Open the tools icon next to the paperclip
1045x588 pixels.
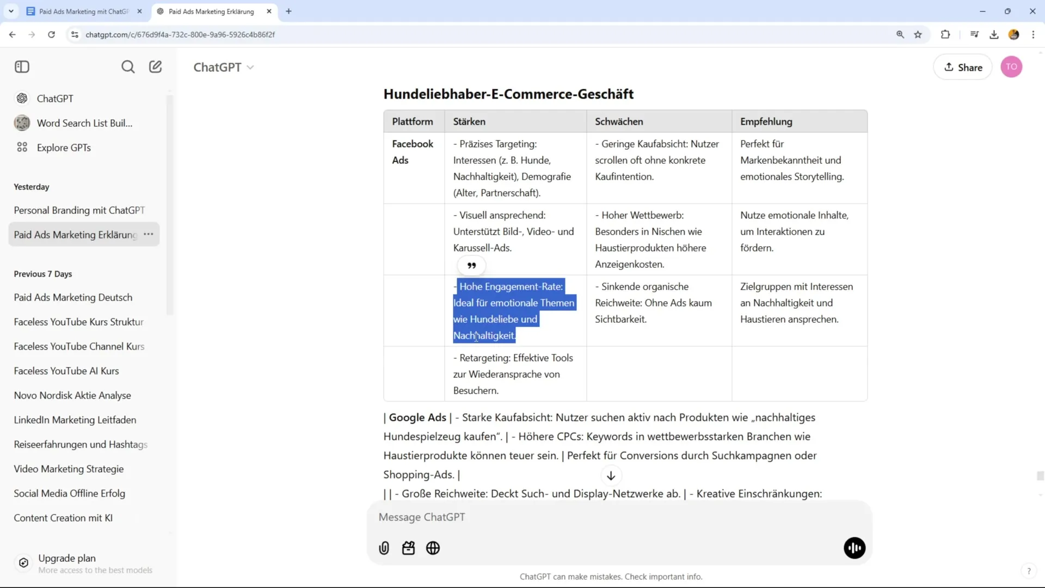[409, 548]
